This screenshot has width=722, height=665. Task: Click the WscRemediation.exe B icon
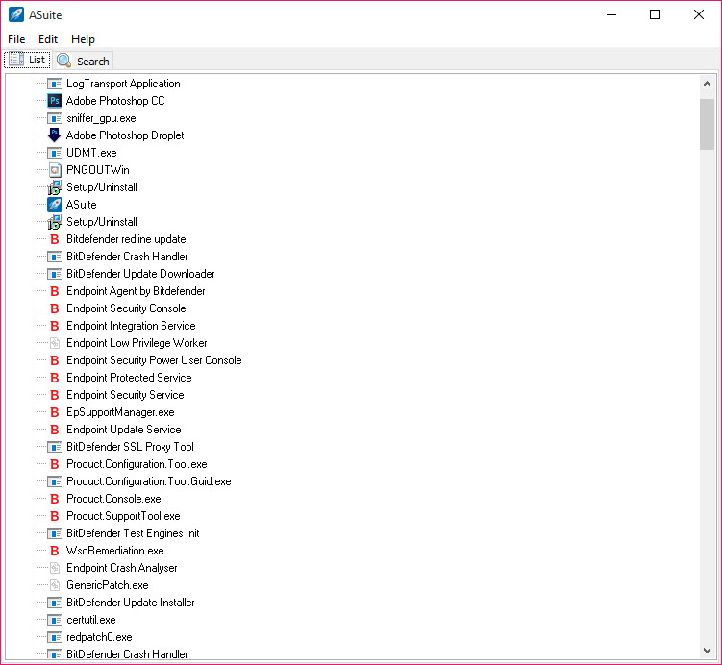(x=55, y=551)
